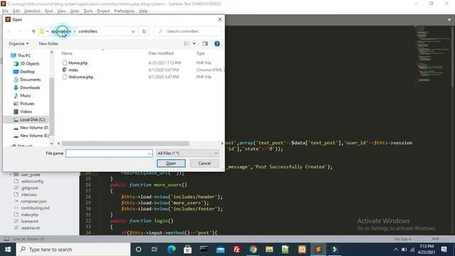
Task: Click New folder button
Action: click(x=48, y=43)
